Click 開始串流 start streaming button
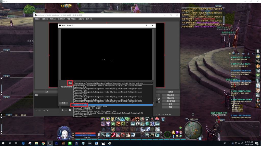Screen dimensions: 261x146 tap(171, 95)
